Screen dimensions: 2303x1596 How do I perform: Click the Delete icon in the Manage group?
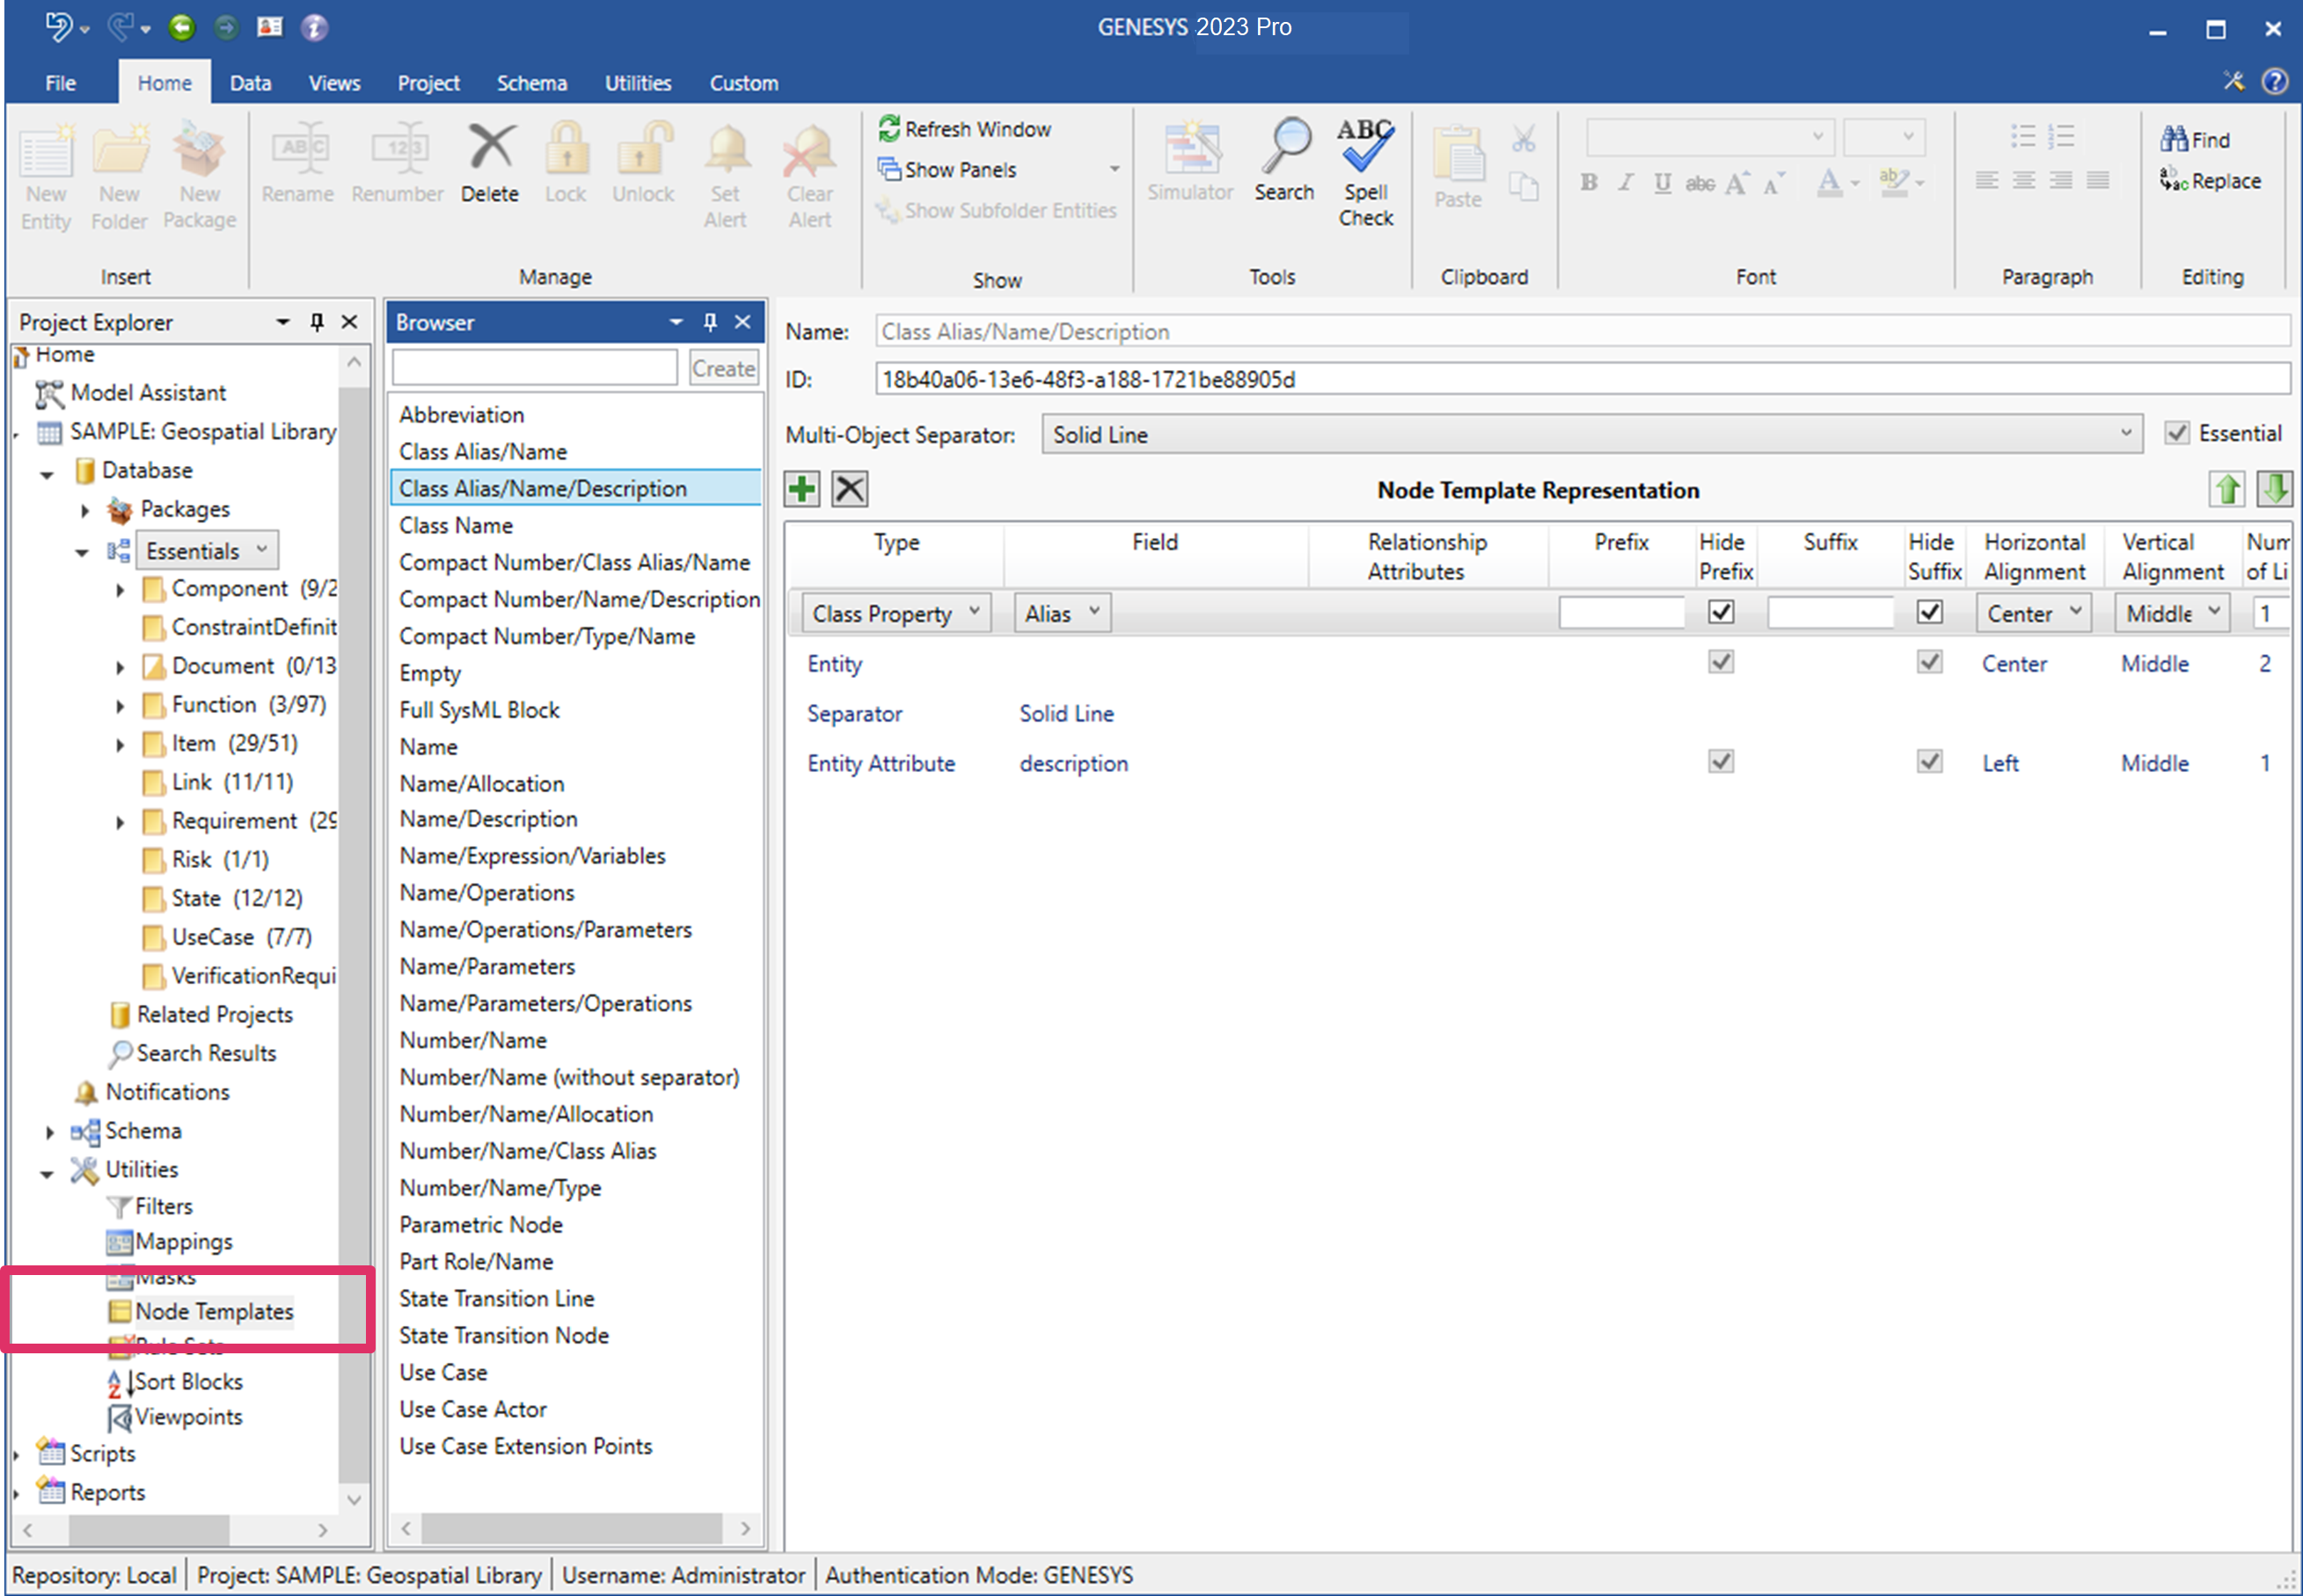(489, 148)
